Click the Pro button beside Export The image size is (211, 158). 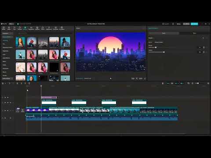click(186, 24)
